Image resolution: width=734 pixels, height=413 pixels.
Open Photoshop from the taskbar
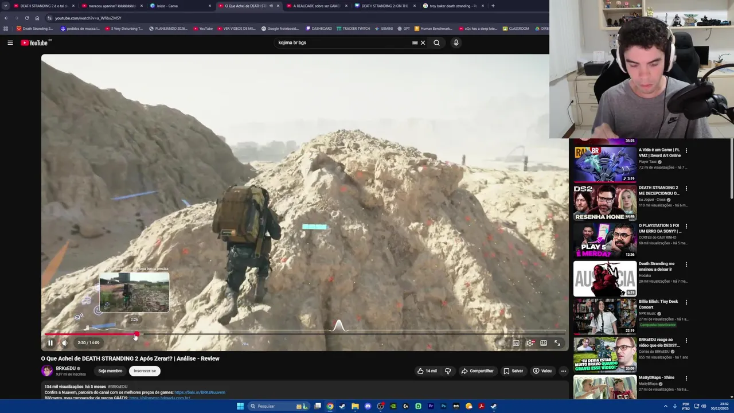coord(443,406)
